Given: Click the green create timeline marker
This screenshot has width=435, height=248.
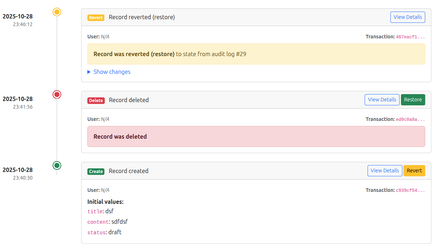Looking at the screenshot, I should pyautogui.click(x=57, y=165).
